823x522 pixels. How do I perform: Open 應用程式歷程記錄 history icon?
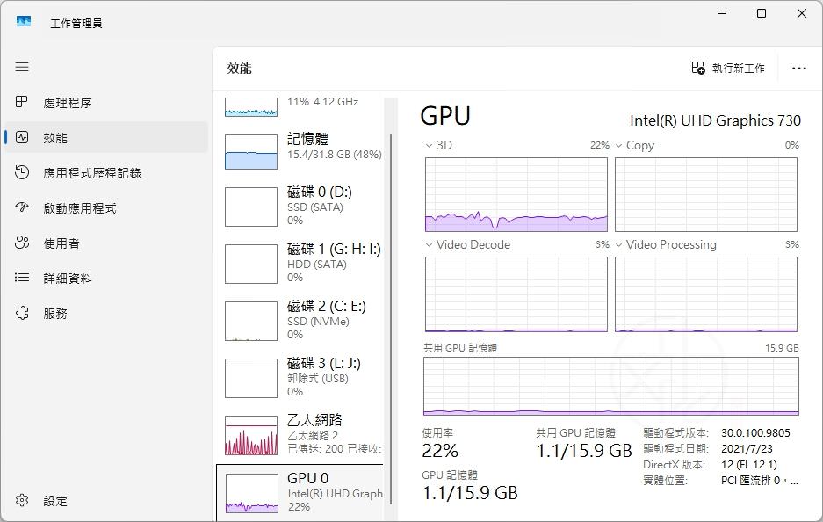(x=22, y=172)
